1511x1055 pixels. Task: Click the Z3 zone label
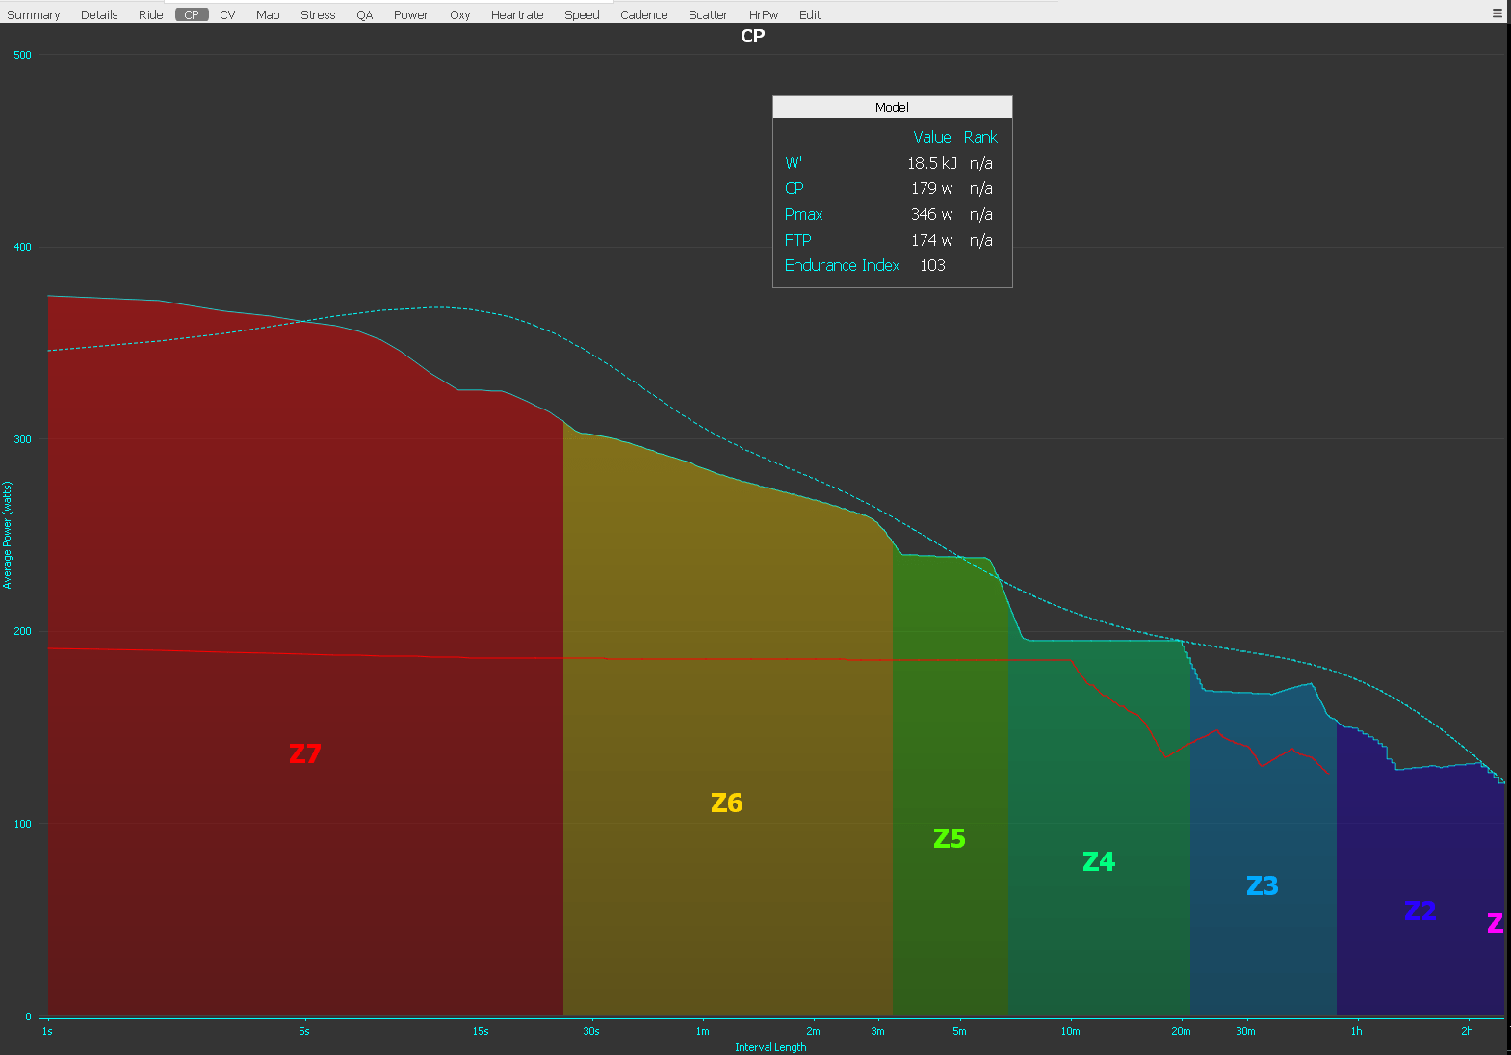(1263, 885)
